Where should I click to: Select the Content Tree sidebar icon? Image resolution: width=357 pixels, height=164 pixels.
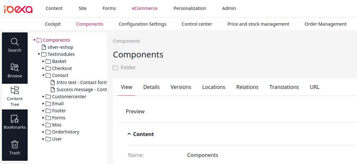click(x=14, y=90)
